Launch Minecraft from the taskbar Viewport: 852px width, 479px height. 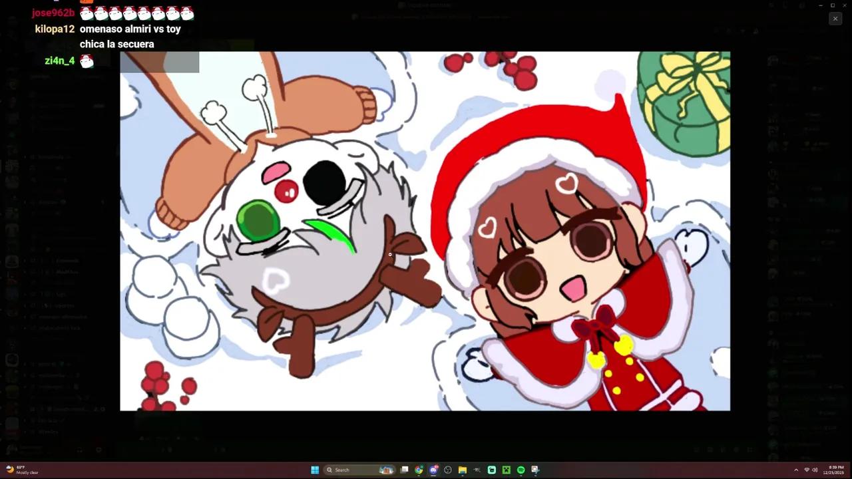(x=506, y=470)
